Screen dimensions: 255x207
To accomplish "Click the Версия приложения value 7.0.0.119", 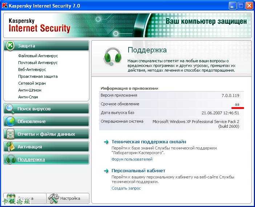I will coord(230,96).
